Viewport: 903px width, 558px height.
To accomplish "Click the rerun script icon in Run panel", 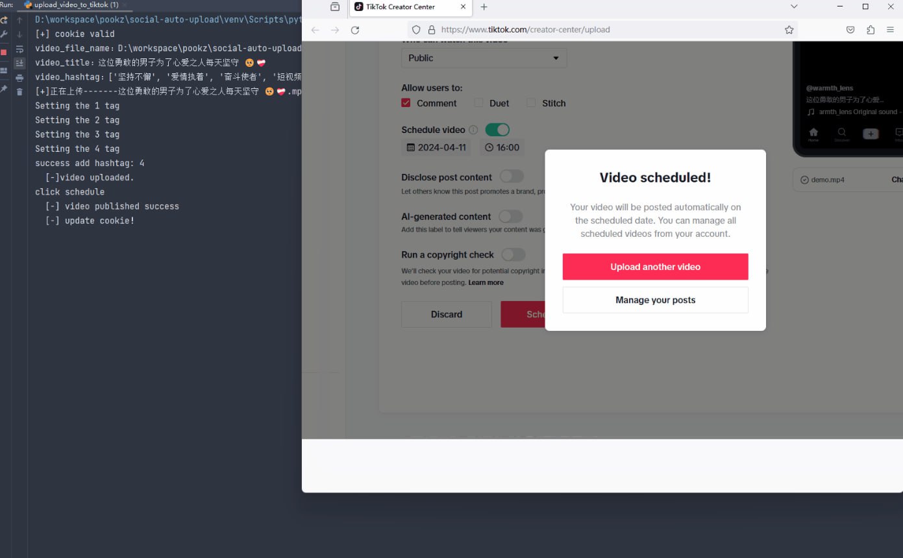I will (4, 20).
